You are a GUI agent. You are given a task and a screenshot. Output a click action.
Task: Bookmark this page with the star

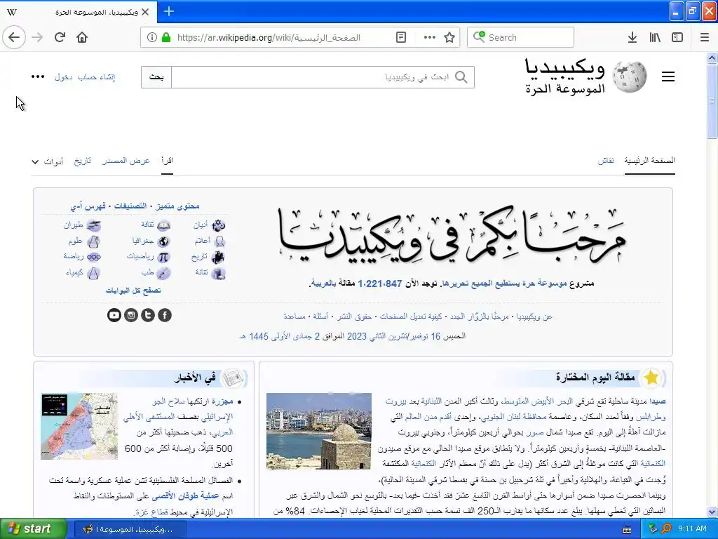(449, 37)
